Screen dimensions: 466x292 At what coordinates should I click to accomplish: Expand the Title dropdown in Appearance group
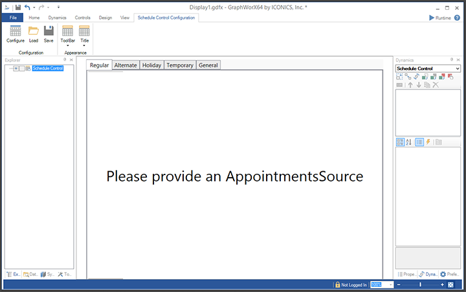84,34
